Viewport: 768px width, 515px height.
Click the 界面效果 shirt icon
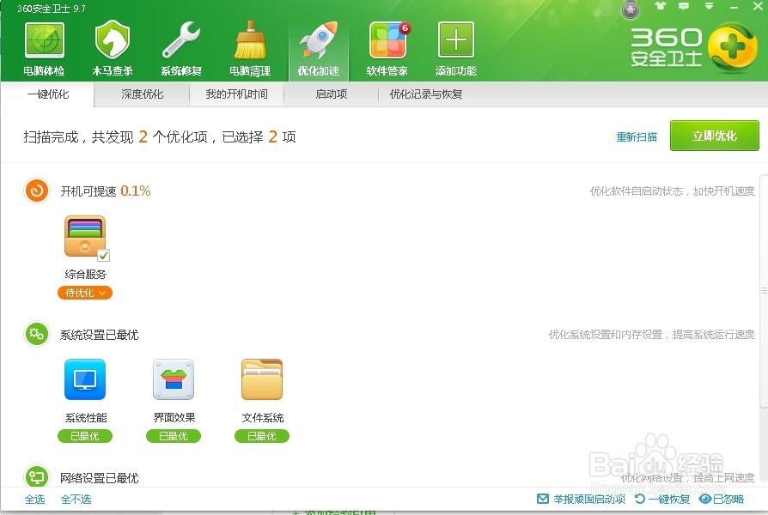click(x=174, y=379)
